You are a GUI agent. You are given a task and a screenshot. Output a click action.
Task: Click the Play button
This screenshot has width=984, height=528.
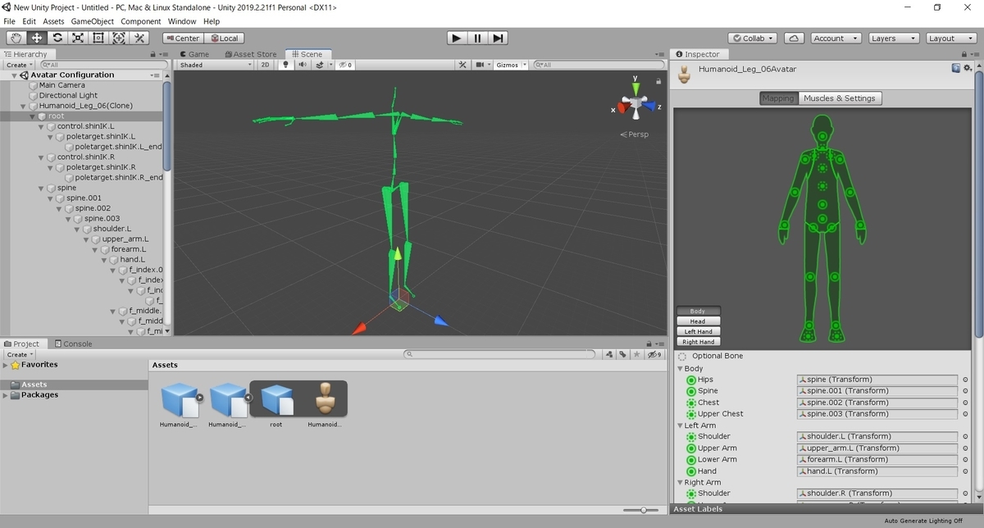[x=457, y=38]
